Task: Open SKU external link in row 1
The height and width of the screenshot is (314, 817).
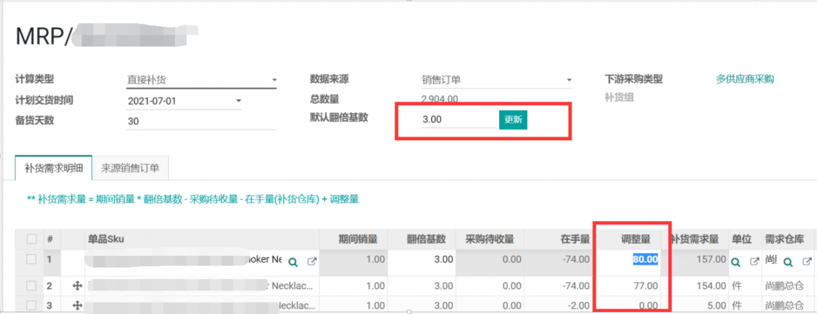Action: [311, 262]
